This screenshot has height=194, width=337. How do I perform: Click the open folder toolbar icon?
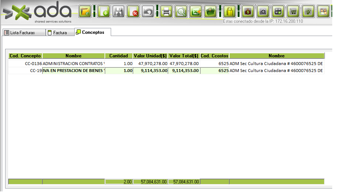pos(85,12)
